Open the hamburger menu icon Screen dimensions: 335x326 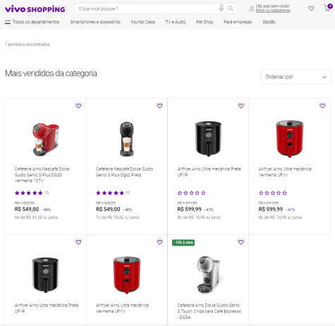click(8, 22)
